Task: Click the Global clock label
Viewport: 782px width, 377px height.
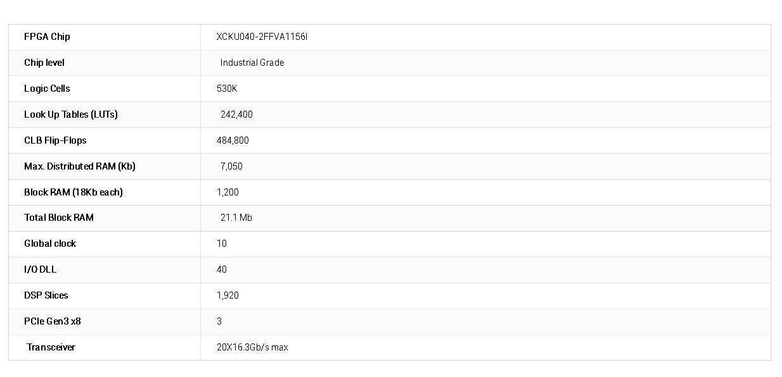Action: (x=50, y=244)
